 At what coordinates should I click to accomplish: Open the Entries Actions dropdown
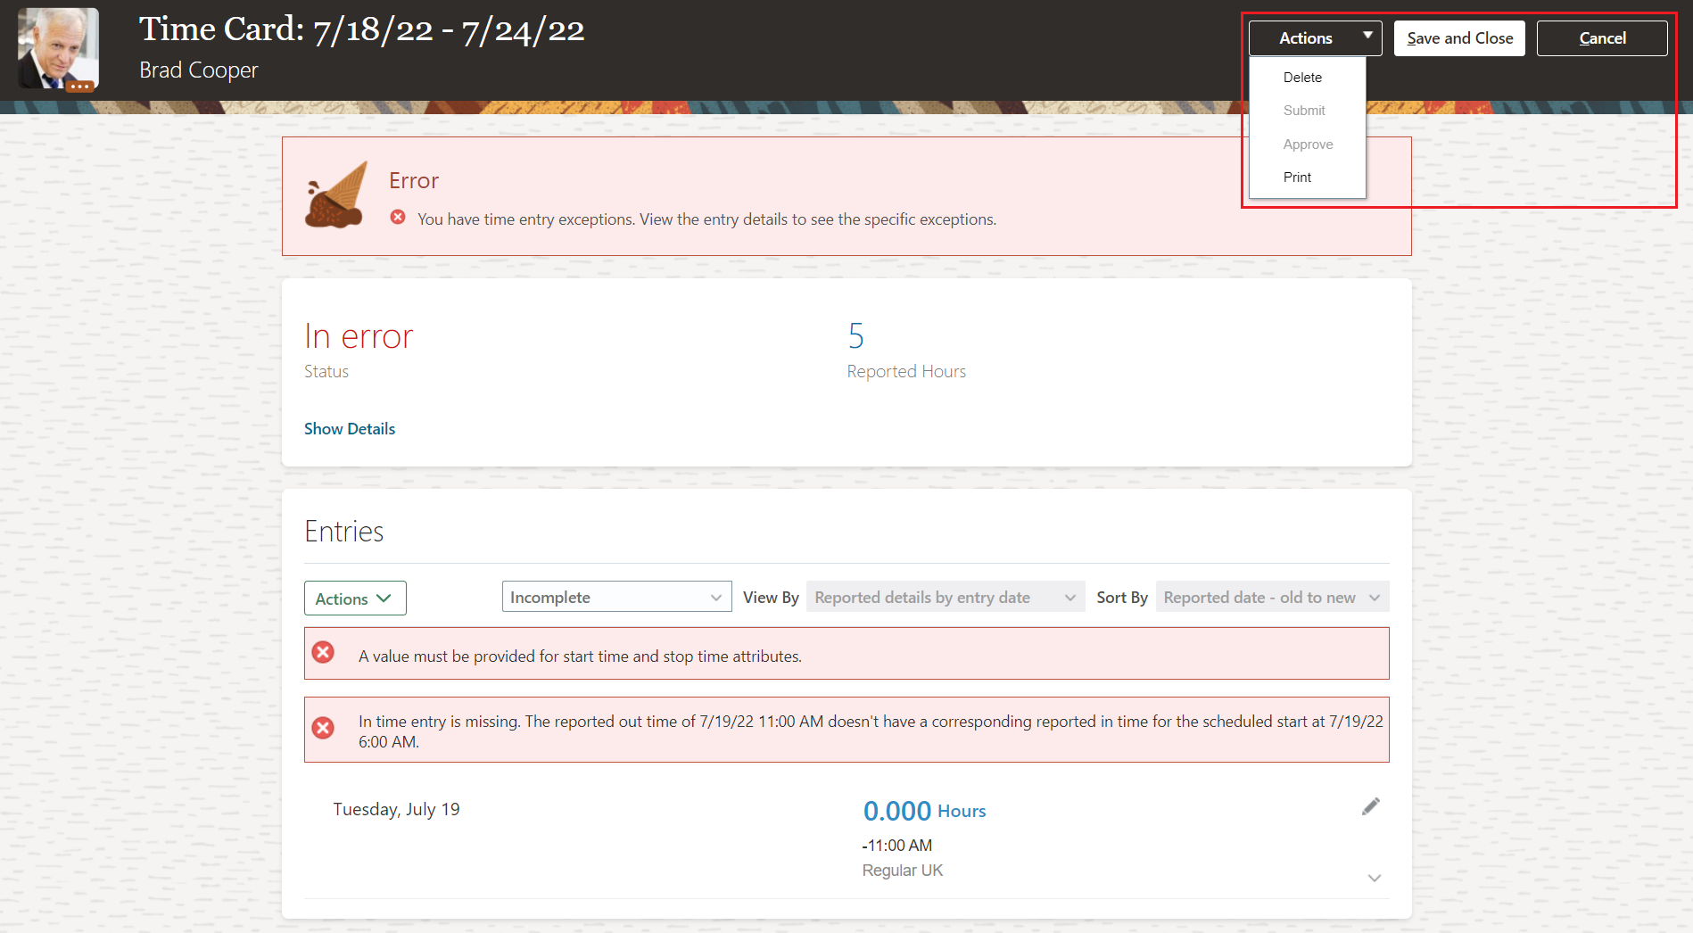tap(355, 599)
